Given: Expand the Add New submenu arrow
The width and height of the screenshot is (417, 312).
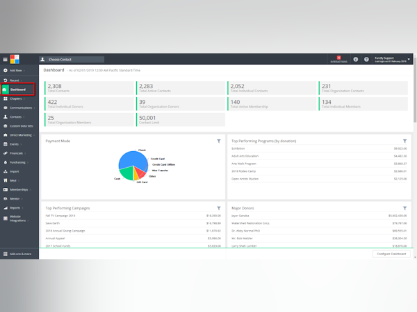Looking at the screenshot, I should [24, 71].
